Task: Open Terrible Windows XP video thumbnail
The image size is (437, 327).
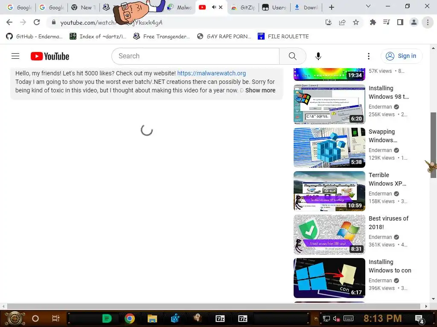Action: tap(329, 191)
